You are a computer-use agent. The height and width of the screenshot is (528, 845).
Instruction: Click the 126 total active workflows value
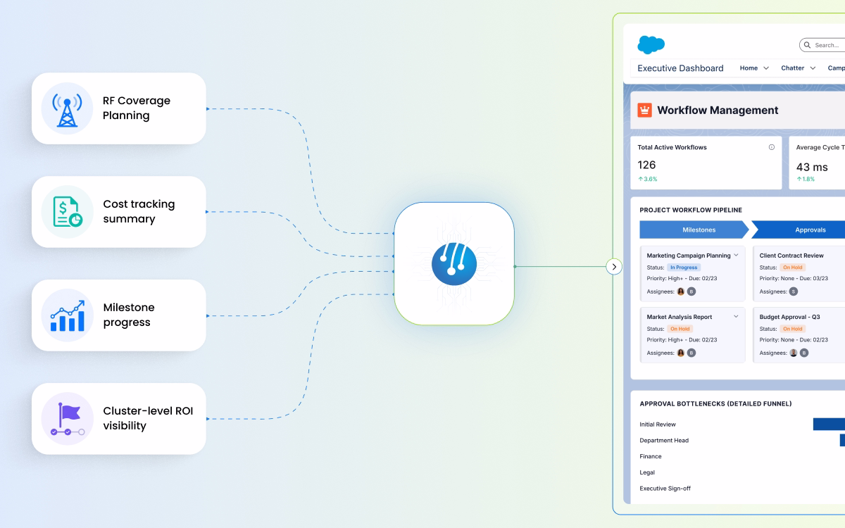(646, 165)
